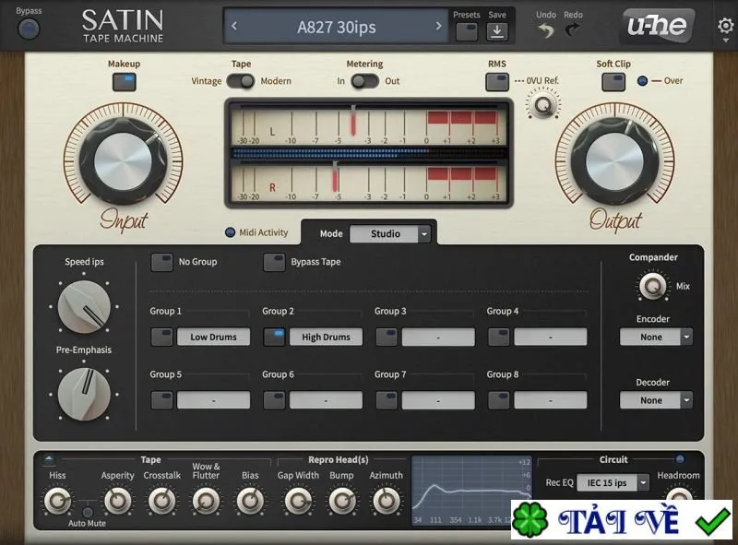
Task: Open the Encoder dropdown
Action: 656,337
